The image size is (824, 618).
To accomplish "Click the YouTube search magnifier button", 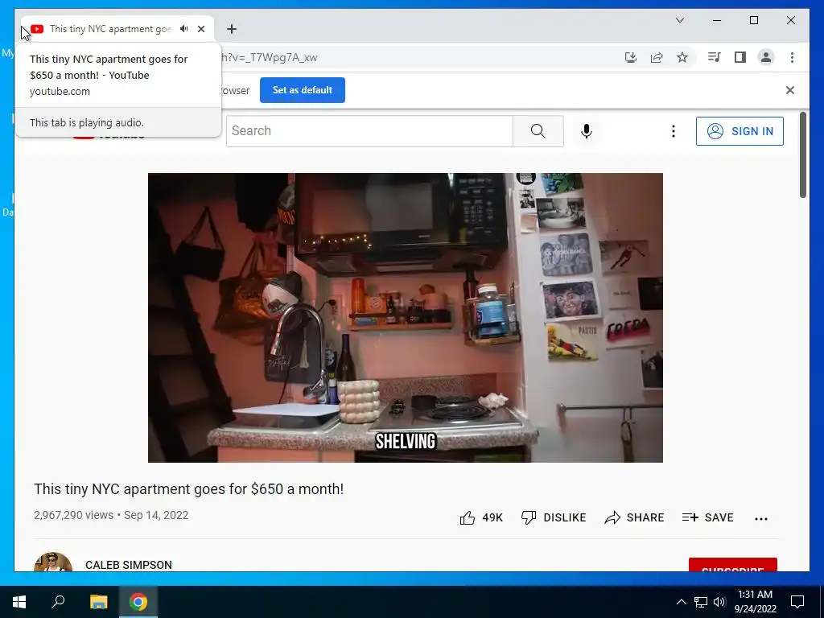I will pos(538,131).
